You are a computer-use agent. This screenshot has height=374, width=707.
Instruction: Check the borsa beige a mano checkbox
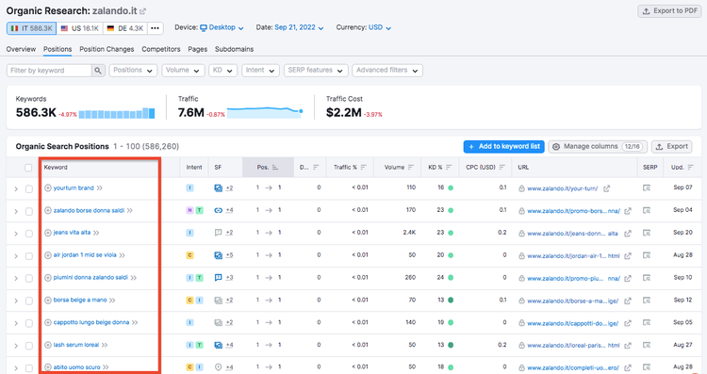click(29, 301)
